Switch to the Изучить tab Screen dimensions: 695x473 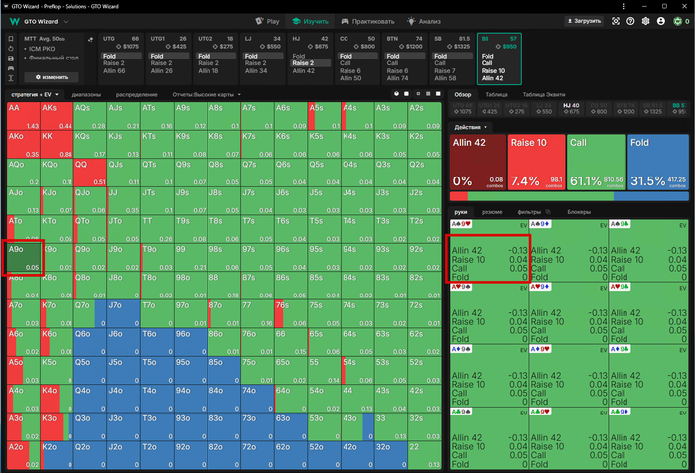[310, 21]
